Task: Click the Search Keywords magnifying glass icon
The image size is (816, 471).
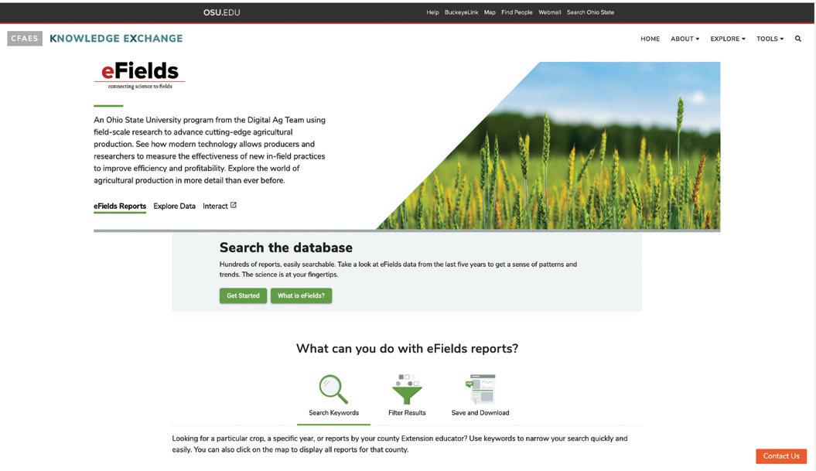Action: click(333, 389)
